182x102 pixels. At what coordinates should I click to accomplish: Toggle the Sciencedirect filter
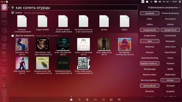click(x=150, y=86)
